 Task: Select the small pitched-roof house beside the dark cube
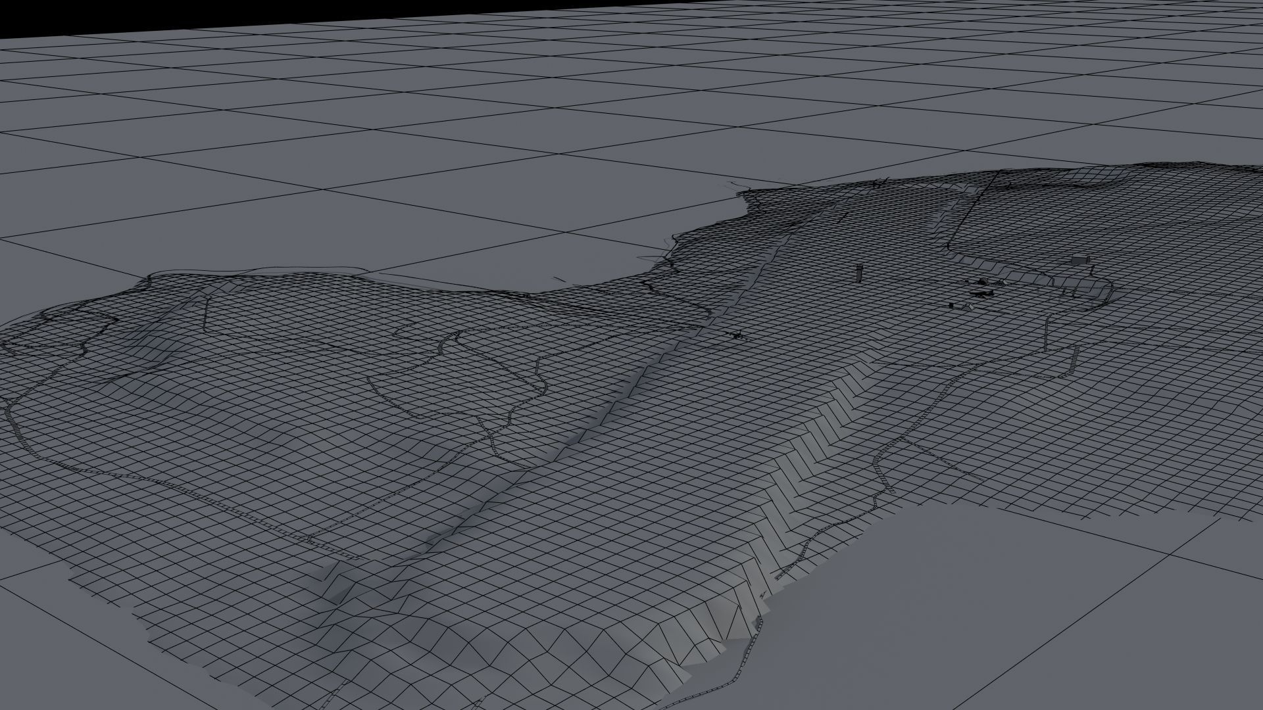tap(968, 307)
